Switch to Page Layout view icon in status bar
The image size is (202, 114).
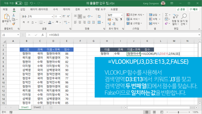tap(154, 112)
